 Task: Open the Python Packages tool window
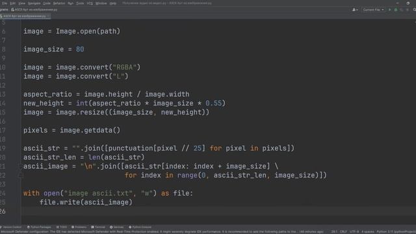(39, 227)
